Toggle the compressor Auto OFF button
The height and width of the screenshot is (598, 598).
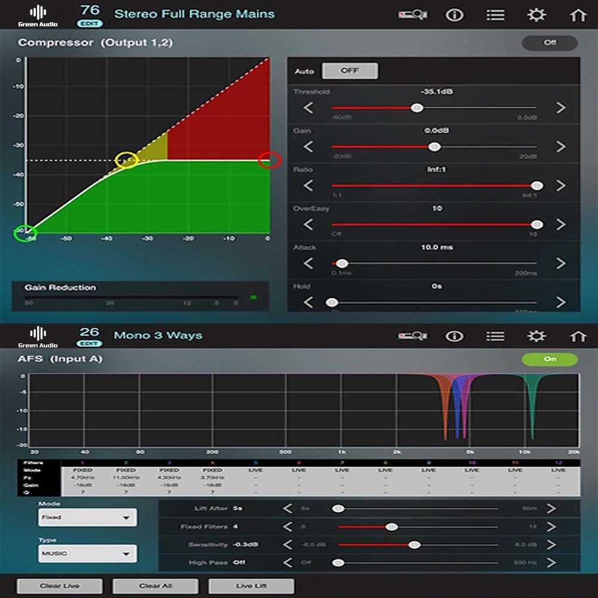click(x=350, y=71)
